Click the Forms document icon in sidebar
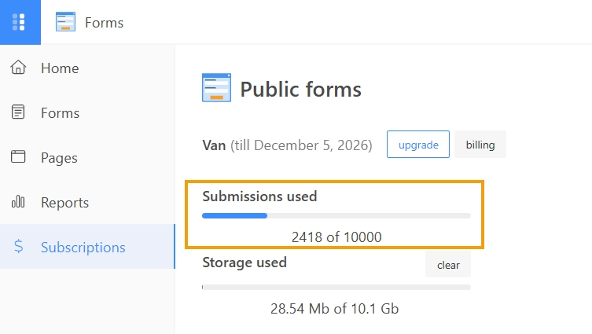This screenshot has width=592, height=334. [18, 112]
